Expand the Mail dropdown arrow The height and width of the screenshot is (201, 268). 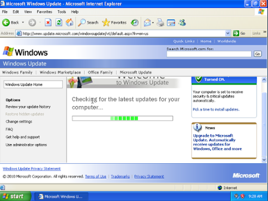pos(153,23)
